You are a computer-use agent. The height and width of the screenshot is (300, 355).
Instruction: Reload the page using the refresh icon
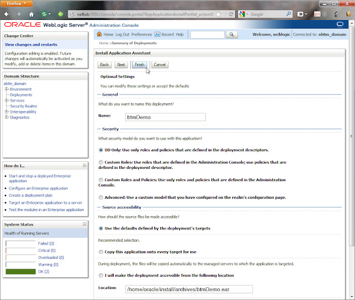coord(231,14)
